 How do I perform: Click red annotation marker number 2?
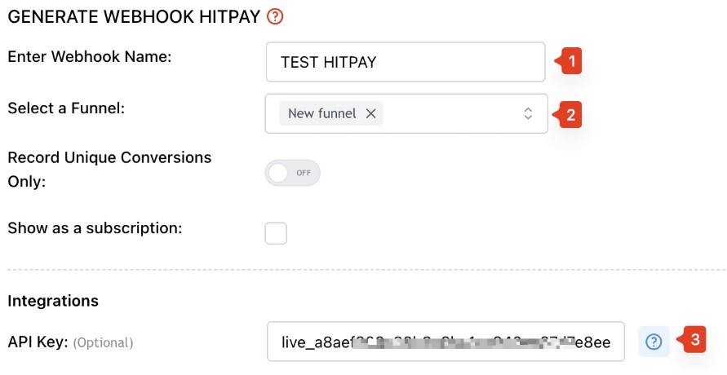568,114
